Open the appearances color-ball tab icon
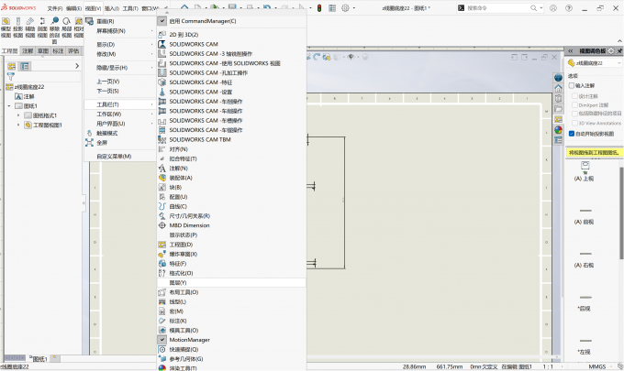The image size is (624, 371). [x=558, y=129]
